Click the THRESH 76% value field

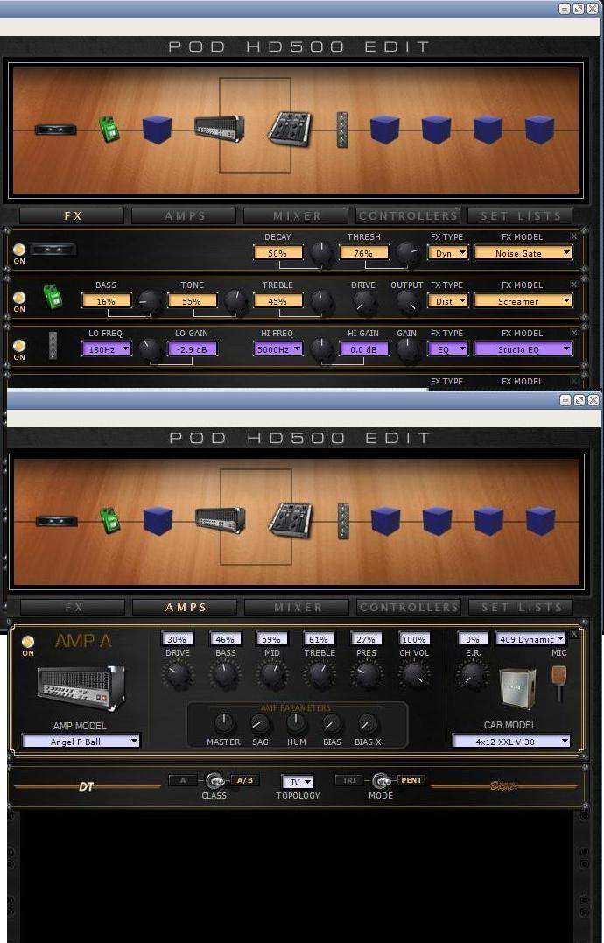click(x=363, y=253)
